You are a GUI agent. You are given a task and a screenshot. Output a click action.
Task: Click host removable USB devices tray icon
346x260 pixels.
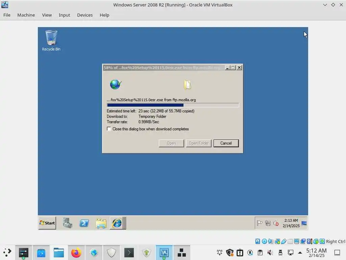click(x=280, y=252)
